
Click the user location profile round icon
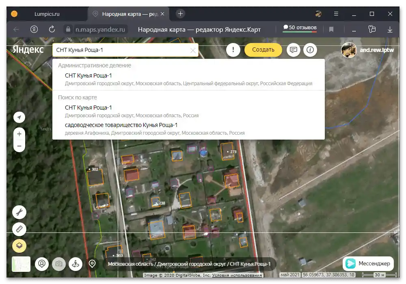[x=42, y=264]
